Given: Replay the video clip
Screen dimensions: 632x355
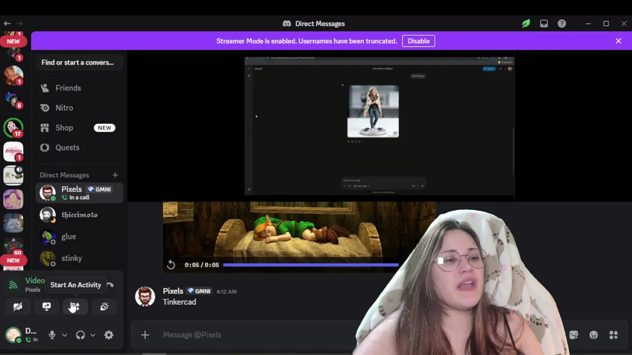Looking at the screenshot, I should tap(171, 265).
